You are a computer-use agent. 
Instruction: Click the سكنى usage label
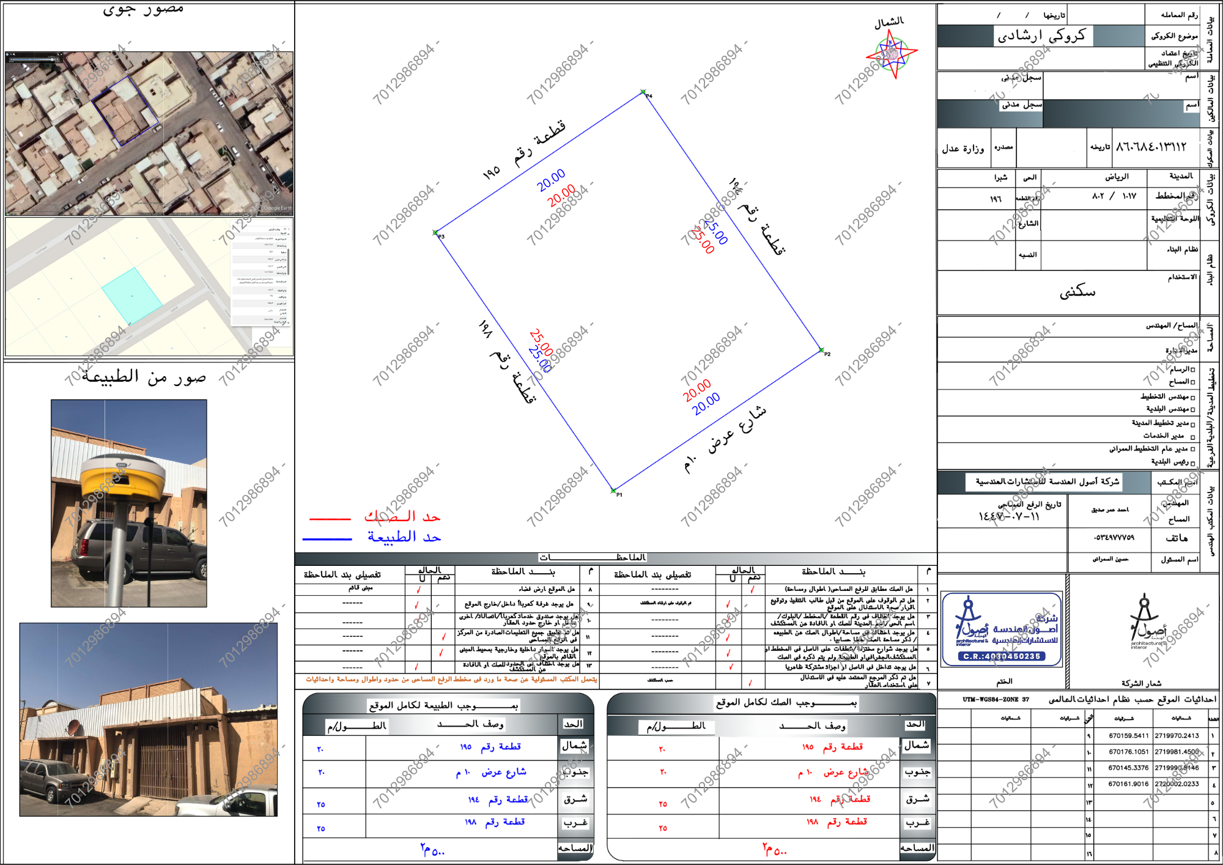pyautogui.click(x=1077, y=292)
